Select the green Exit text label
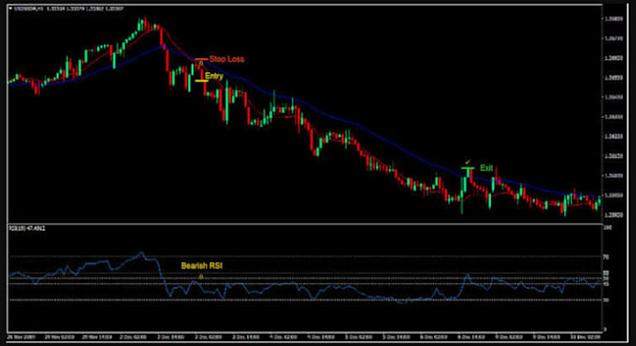This screenshot has height=346, width=636. coord(486,168)
